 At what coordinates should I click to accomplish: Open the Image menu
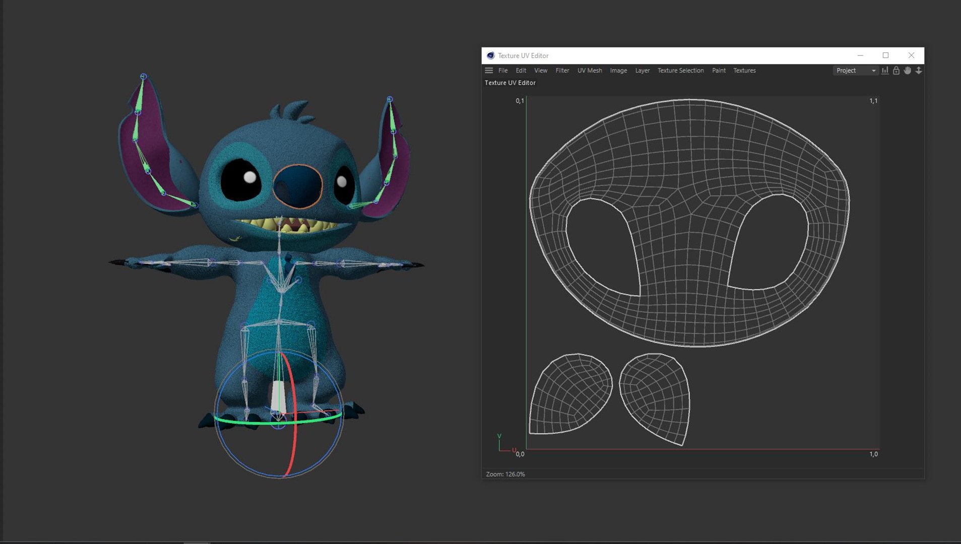pyautogui.click(x=618, y=71)
